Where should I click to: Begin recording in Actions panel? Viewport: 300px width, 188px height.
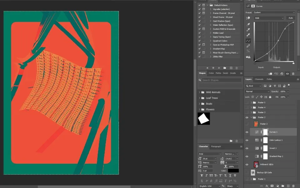[x=213, y=68]
